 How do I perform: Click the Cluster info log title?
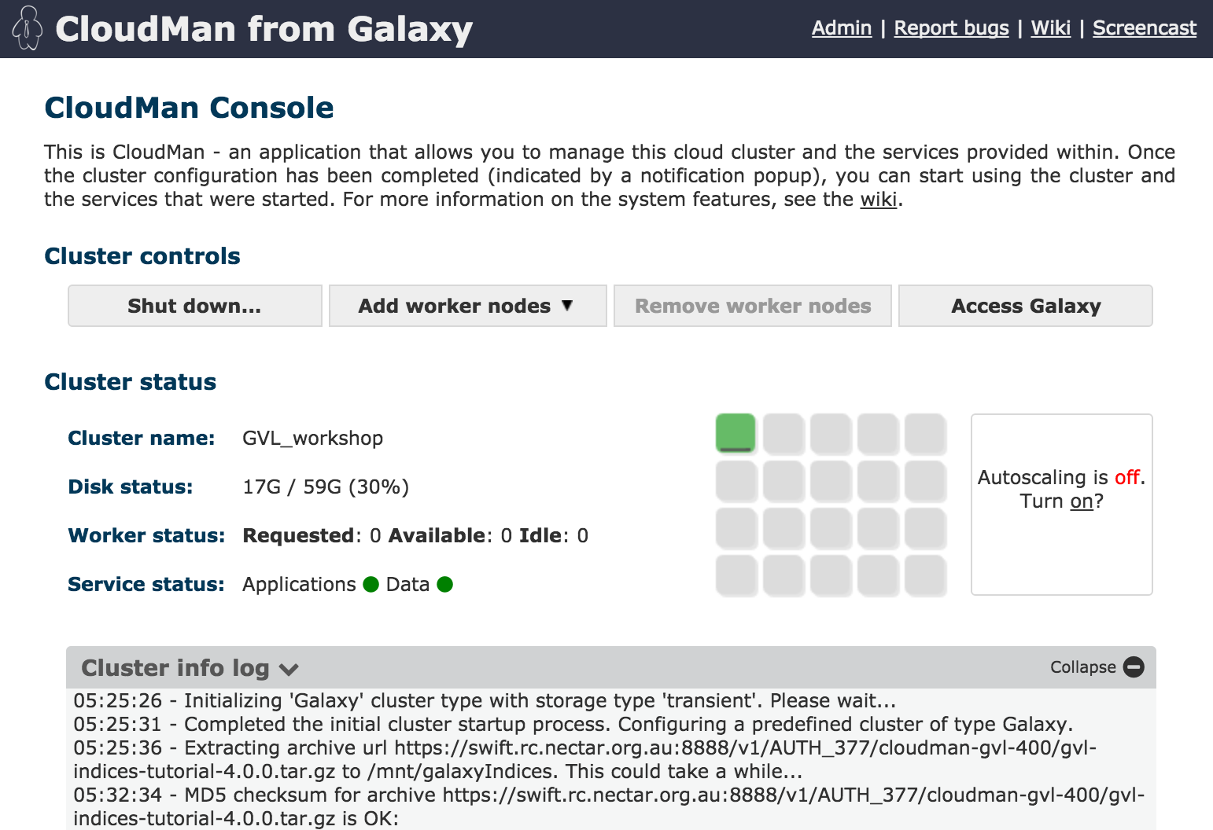coord(175,667)
